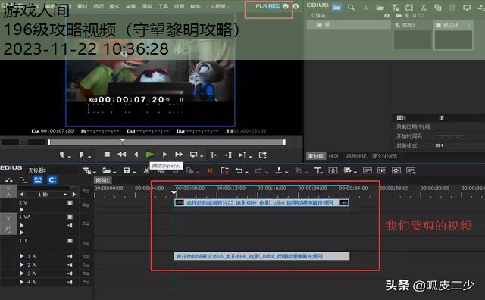485x300 pixels.
Task: Toggle visibility of the 1 T title track
Action: click(x=70, y=241)
